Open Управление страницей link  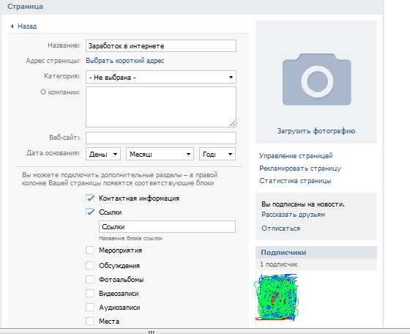(296, 156)
